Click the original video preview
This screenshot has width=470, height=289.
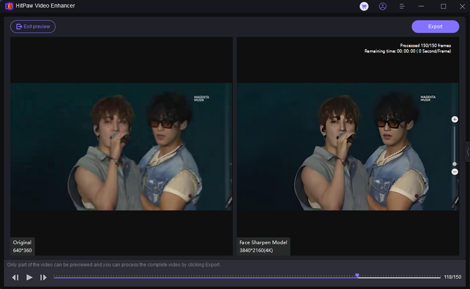[x=121, y=146]
